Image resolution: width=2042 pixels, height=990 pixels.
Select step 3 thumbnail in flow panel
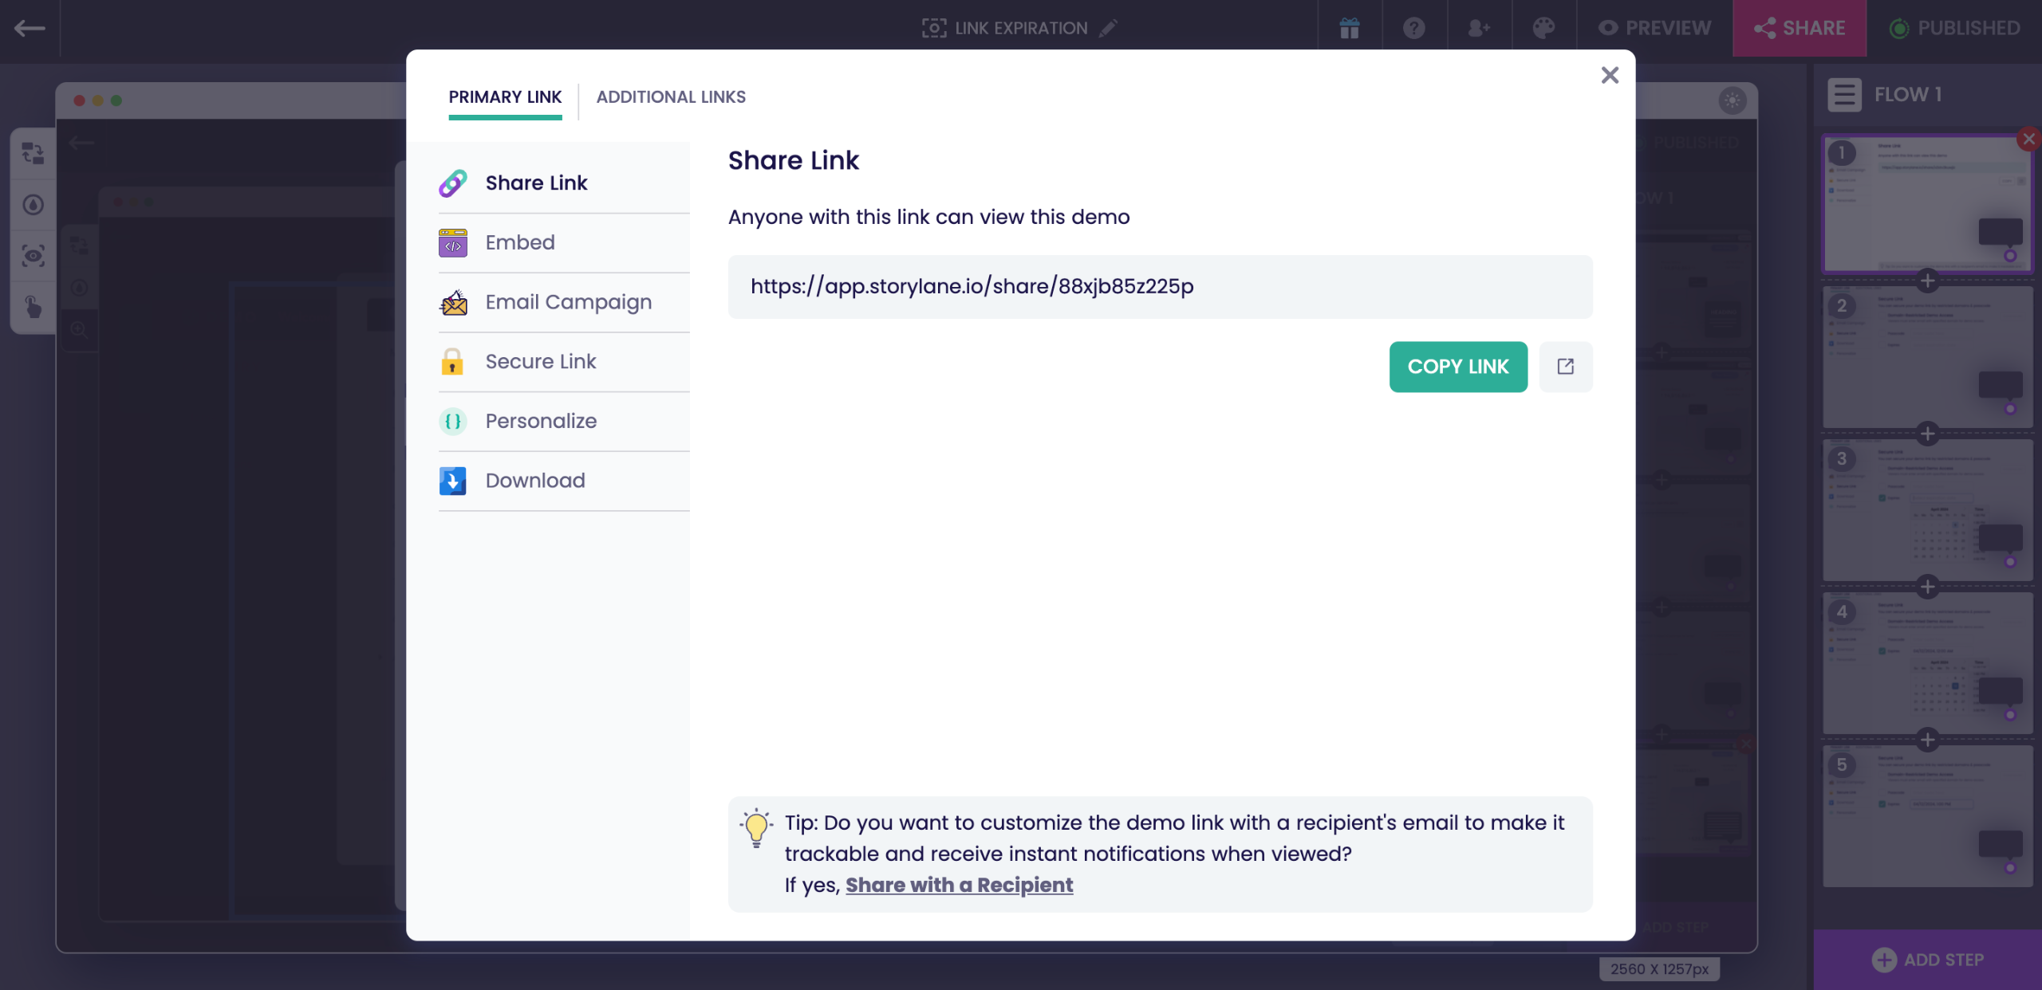click(1926, 510)
